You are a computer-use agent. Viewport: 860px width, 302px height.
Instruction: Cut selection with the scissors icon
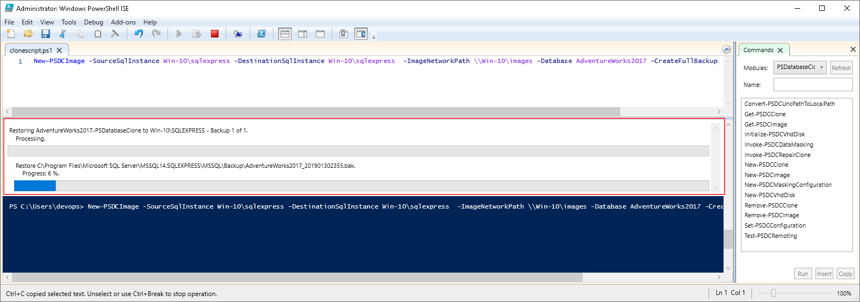pos(63,34)
